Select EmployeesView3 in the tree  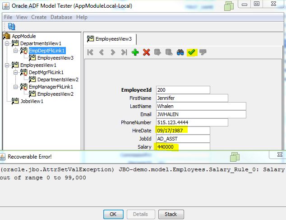pyautogui.click(x=55, y=58)
